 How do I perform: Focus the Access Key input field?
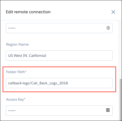click(59, 111)
